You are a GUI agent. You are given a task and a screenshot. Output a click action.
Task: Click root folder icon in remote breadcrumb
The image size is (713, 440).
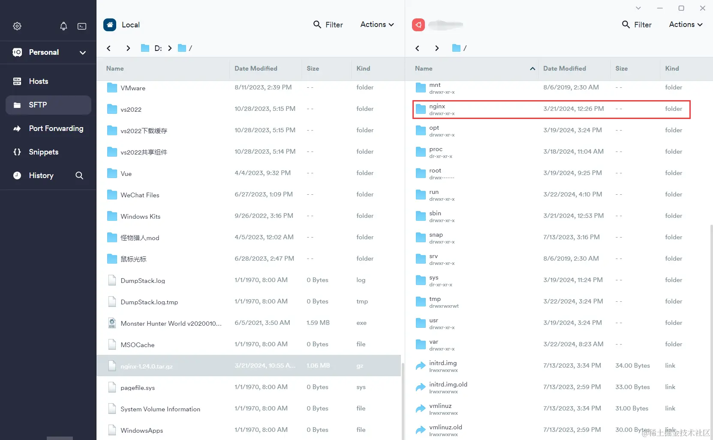[457, 48]
